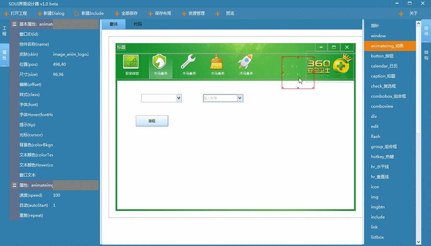The image size is (431, 246).
Task: Click the designed window's close icon
Action: coord(347,47)
